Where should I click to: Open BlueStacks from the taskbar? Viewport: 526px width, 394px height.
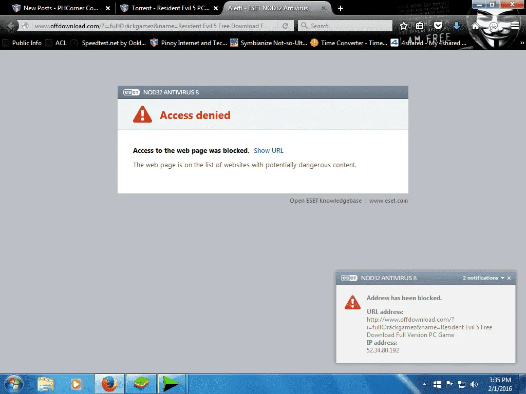pyautogui.click(x=141, y=384)
